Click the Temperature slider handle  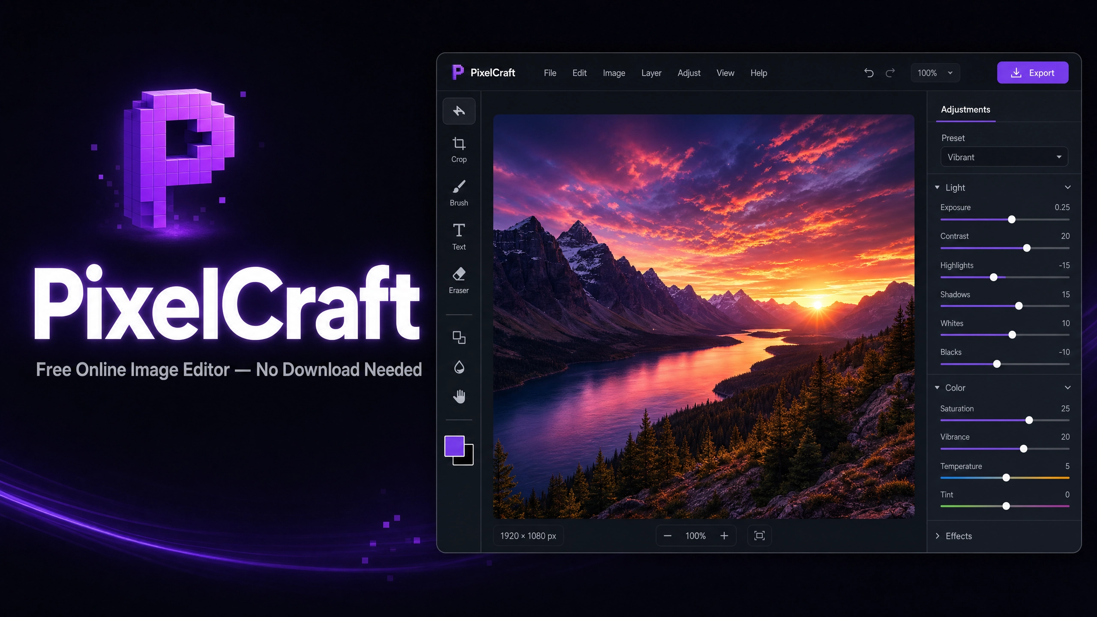pos(1006,478)
